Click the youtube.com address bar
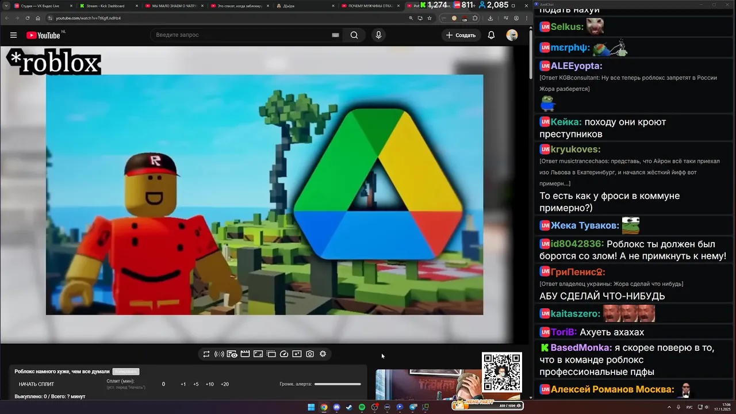The height and width of the screenshot is (414, 736). pyautogui.click(x=230, y=18)
